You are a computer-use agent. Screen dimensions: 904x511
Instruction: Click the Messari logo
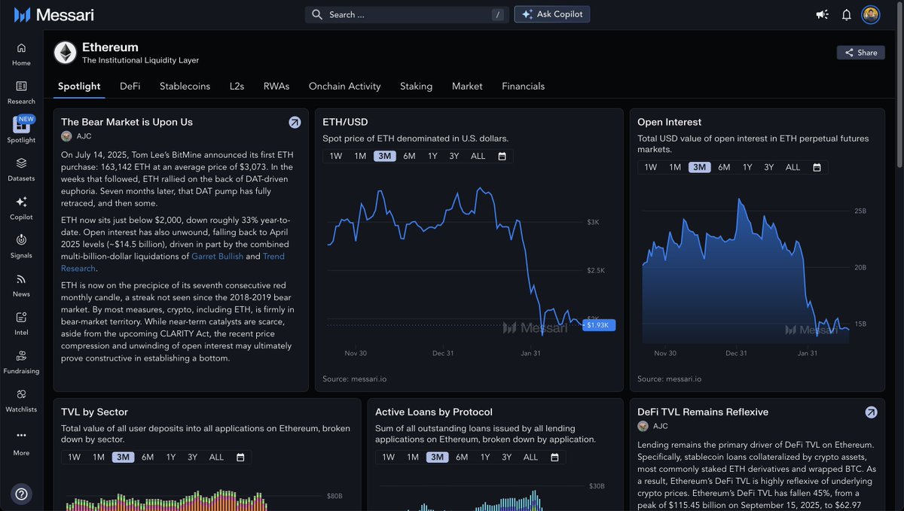click(x=53, y=14)
